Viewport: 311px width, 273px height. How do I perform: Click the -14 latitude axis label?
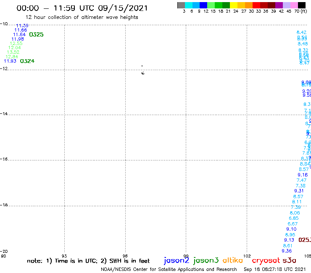[x=4, y=113]
